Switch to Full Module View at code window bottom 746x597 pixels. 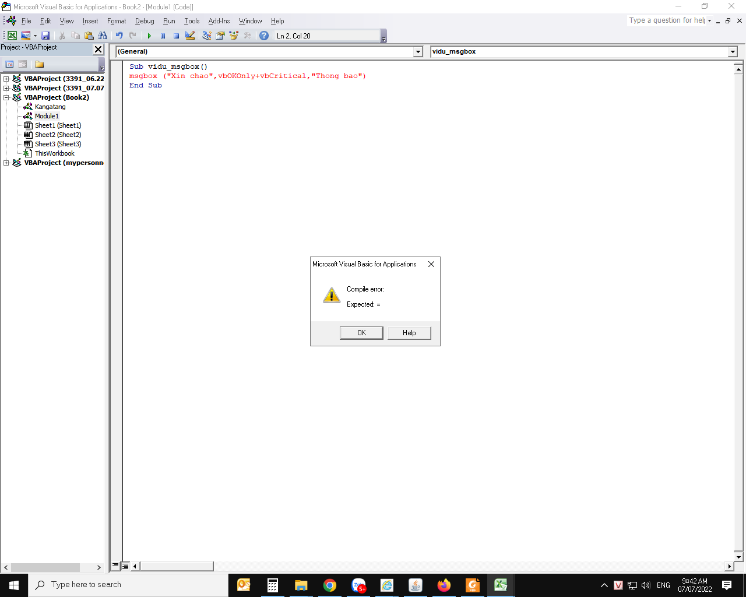[x=125, y=566]
